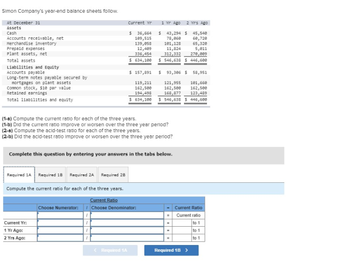Click the Current Yr accounts receivable 109,515

pos(143,38)
